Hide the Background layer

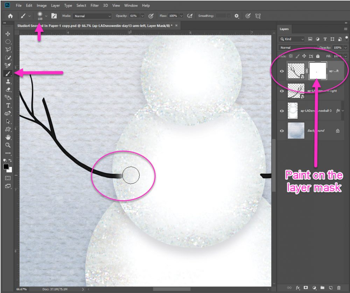282,131
